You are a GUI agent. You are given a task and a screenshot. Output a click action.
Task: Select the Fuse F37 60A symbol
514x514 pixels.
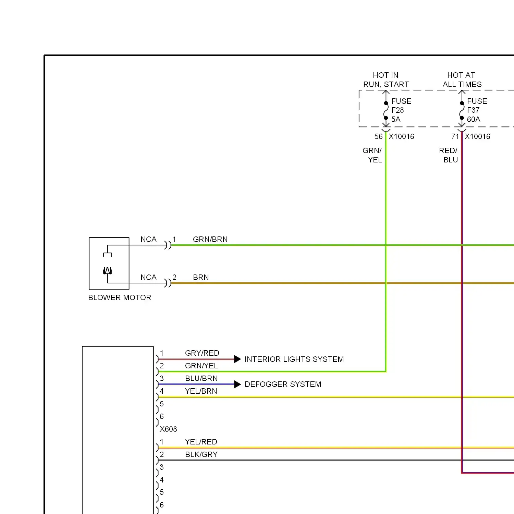click(462, 110)
